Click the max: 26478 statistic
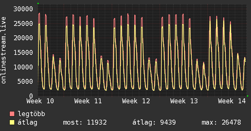Viewport: 251px width, 131px height. pyautogui.click(x=221, y=122)
